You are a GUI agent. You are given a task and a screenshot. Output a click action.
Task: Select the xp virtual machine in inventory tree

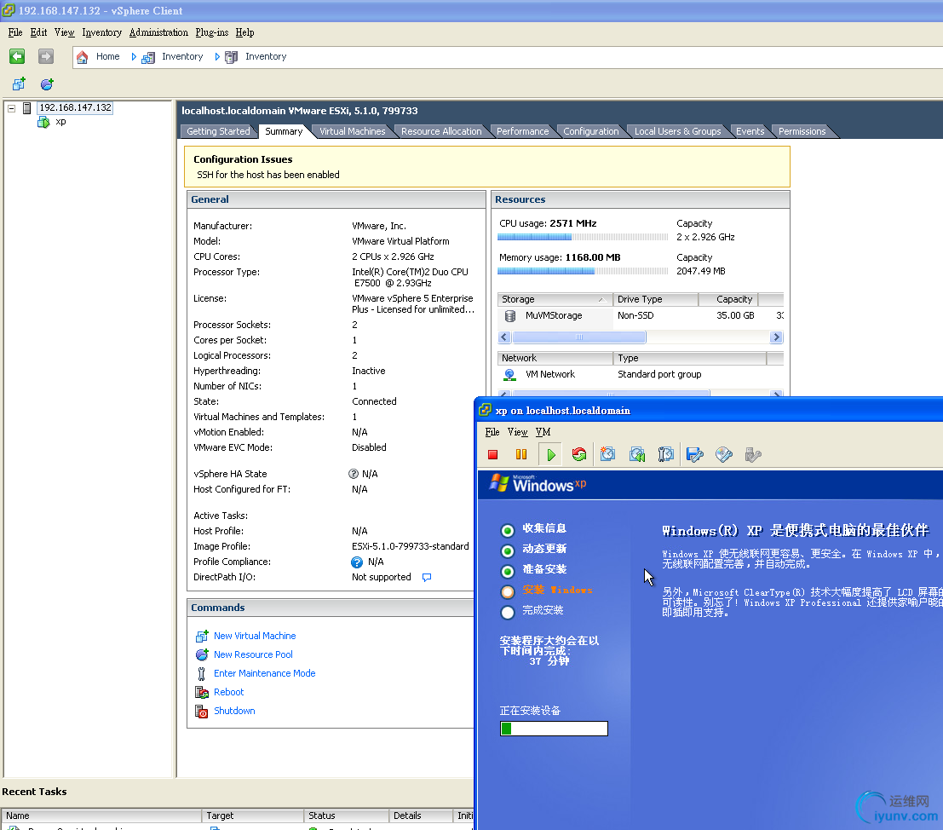point(60,122)
